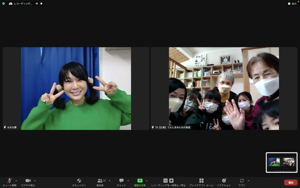300x188 pixels.
Task: Stop recording in the bottom toolbar
Action: 171,181
